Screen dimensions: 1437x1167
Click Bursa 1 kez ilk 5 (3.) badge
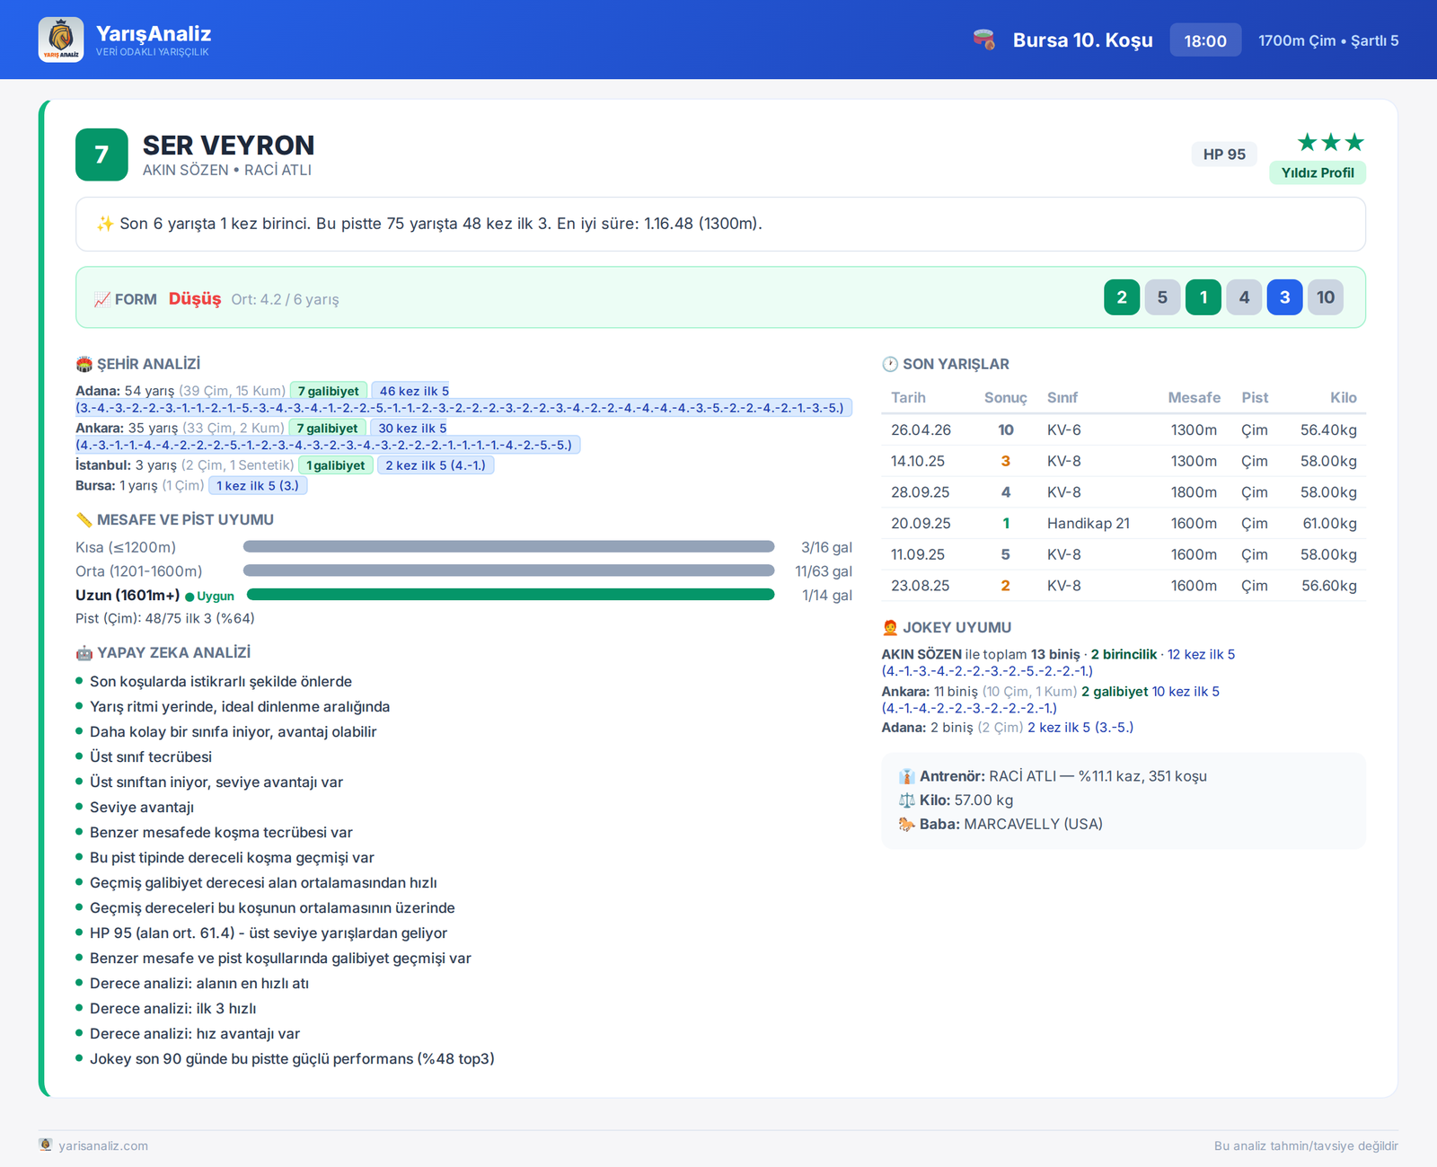click(x=258, y=485)
